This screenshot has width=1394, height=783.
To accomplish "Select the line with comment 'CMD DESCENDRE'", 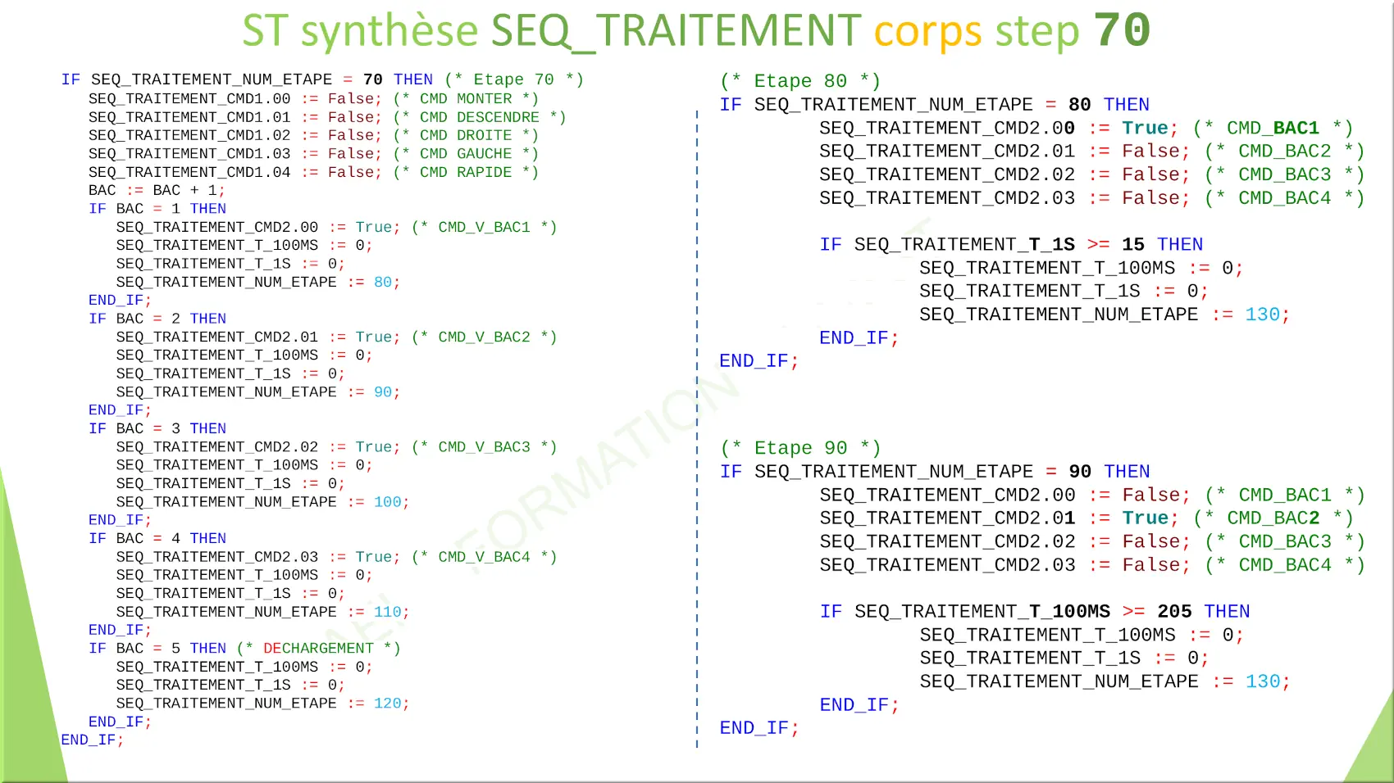I will click(327, 117).
